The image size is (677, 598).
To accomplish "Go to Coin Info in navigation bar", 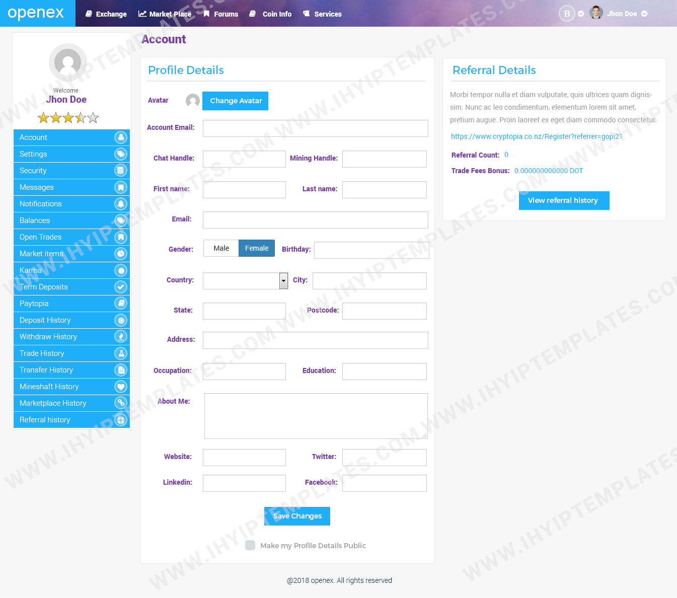I will [271, 14].
